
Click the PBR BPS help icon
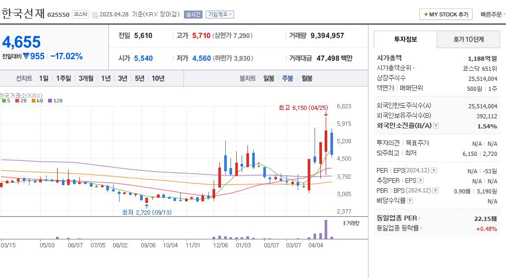(x=435, y=190)
